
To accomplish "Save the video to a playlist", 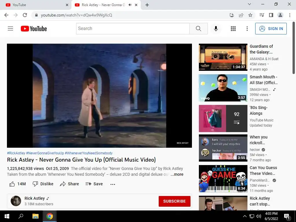I will 94,184.
